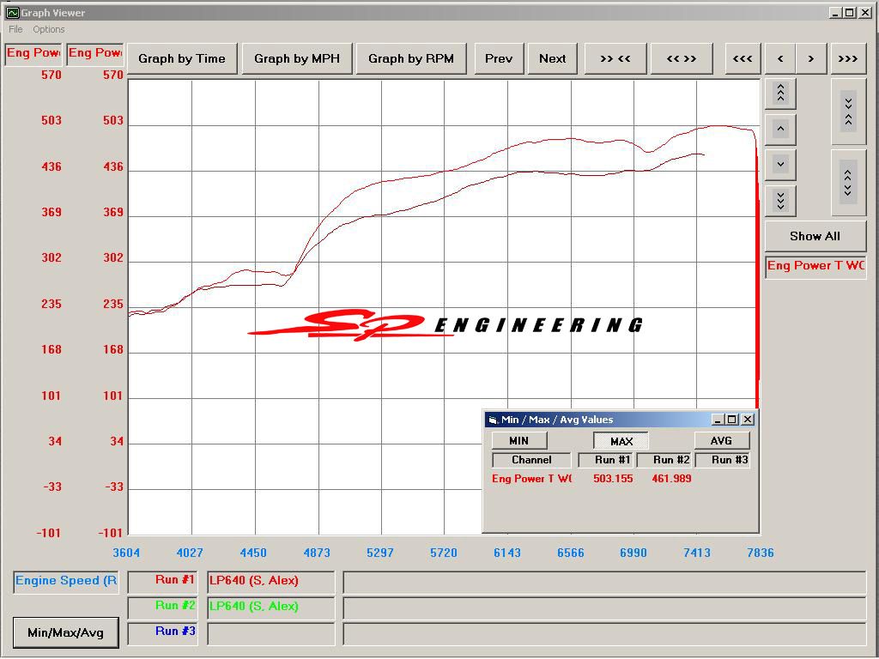This screenshot has width=879, height=659.
Task: Maximize the Graph Viewer window
Action: coord(851,12)
